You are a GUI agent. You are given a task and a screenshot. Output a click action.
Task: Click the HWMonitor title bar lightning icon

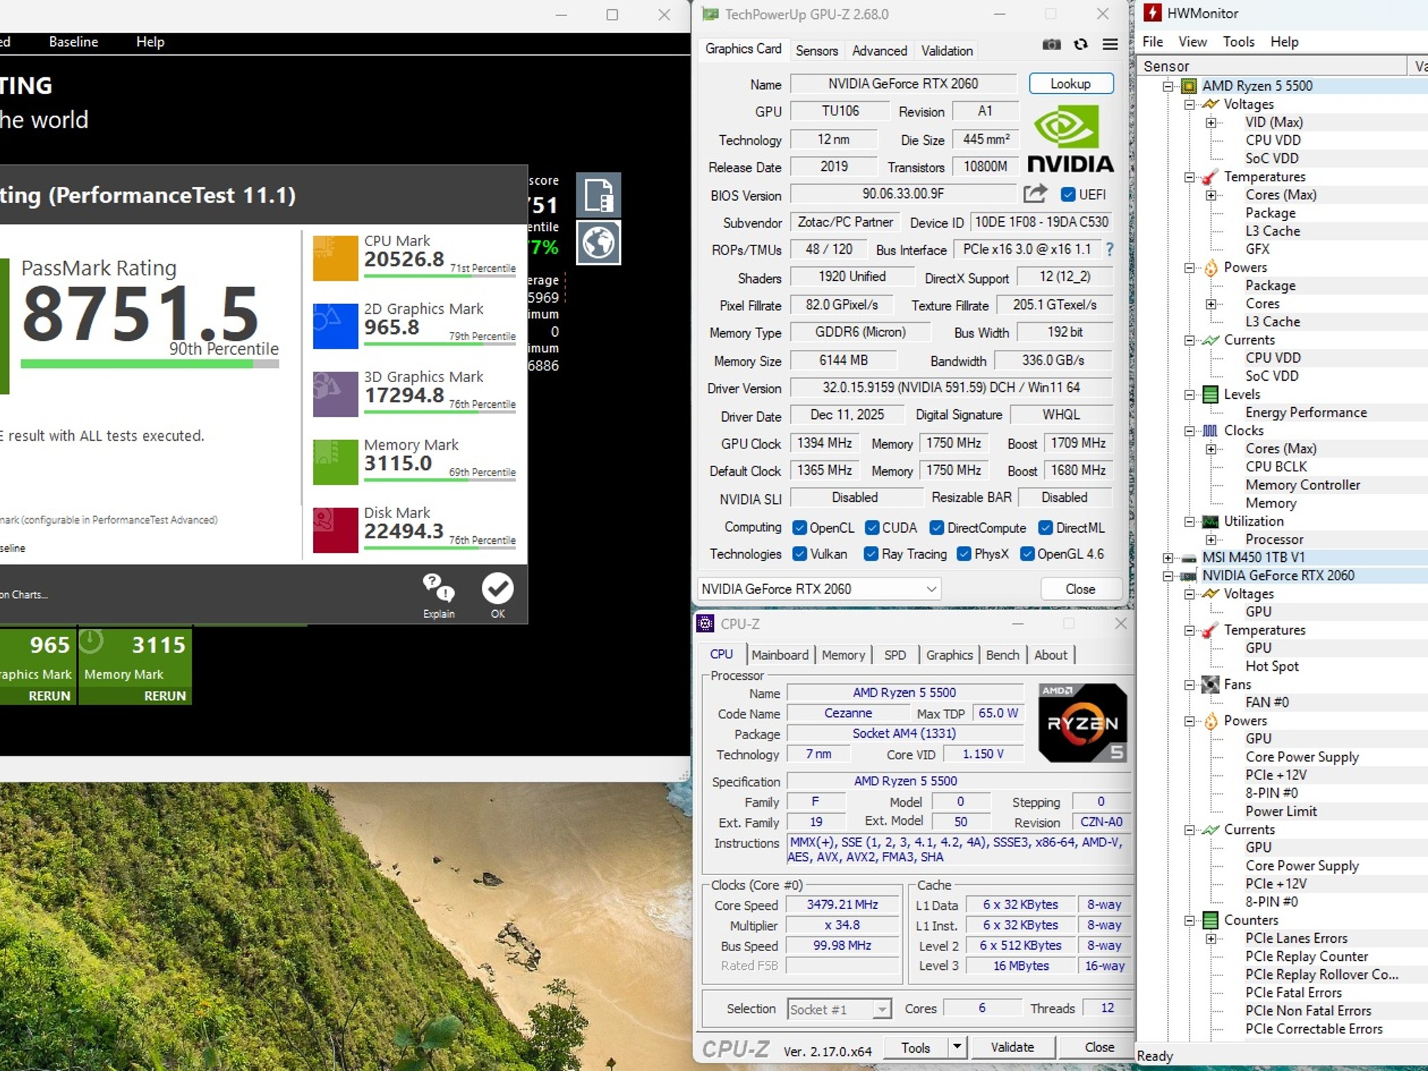pos(1152,13)
